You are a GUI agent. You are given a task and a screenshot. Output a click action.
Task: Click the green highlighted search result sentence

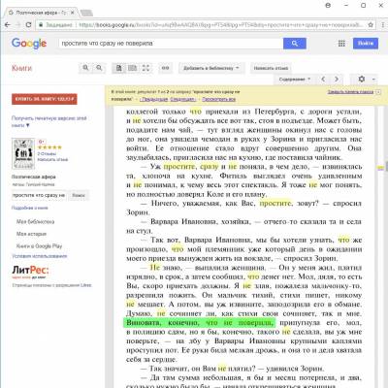[x=199, y=323]
